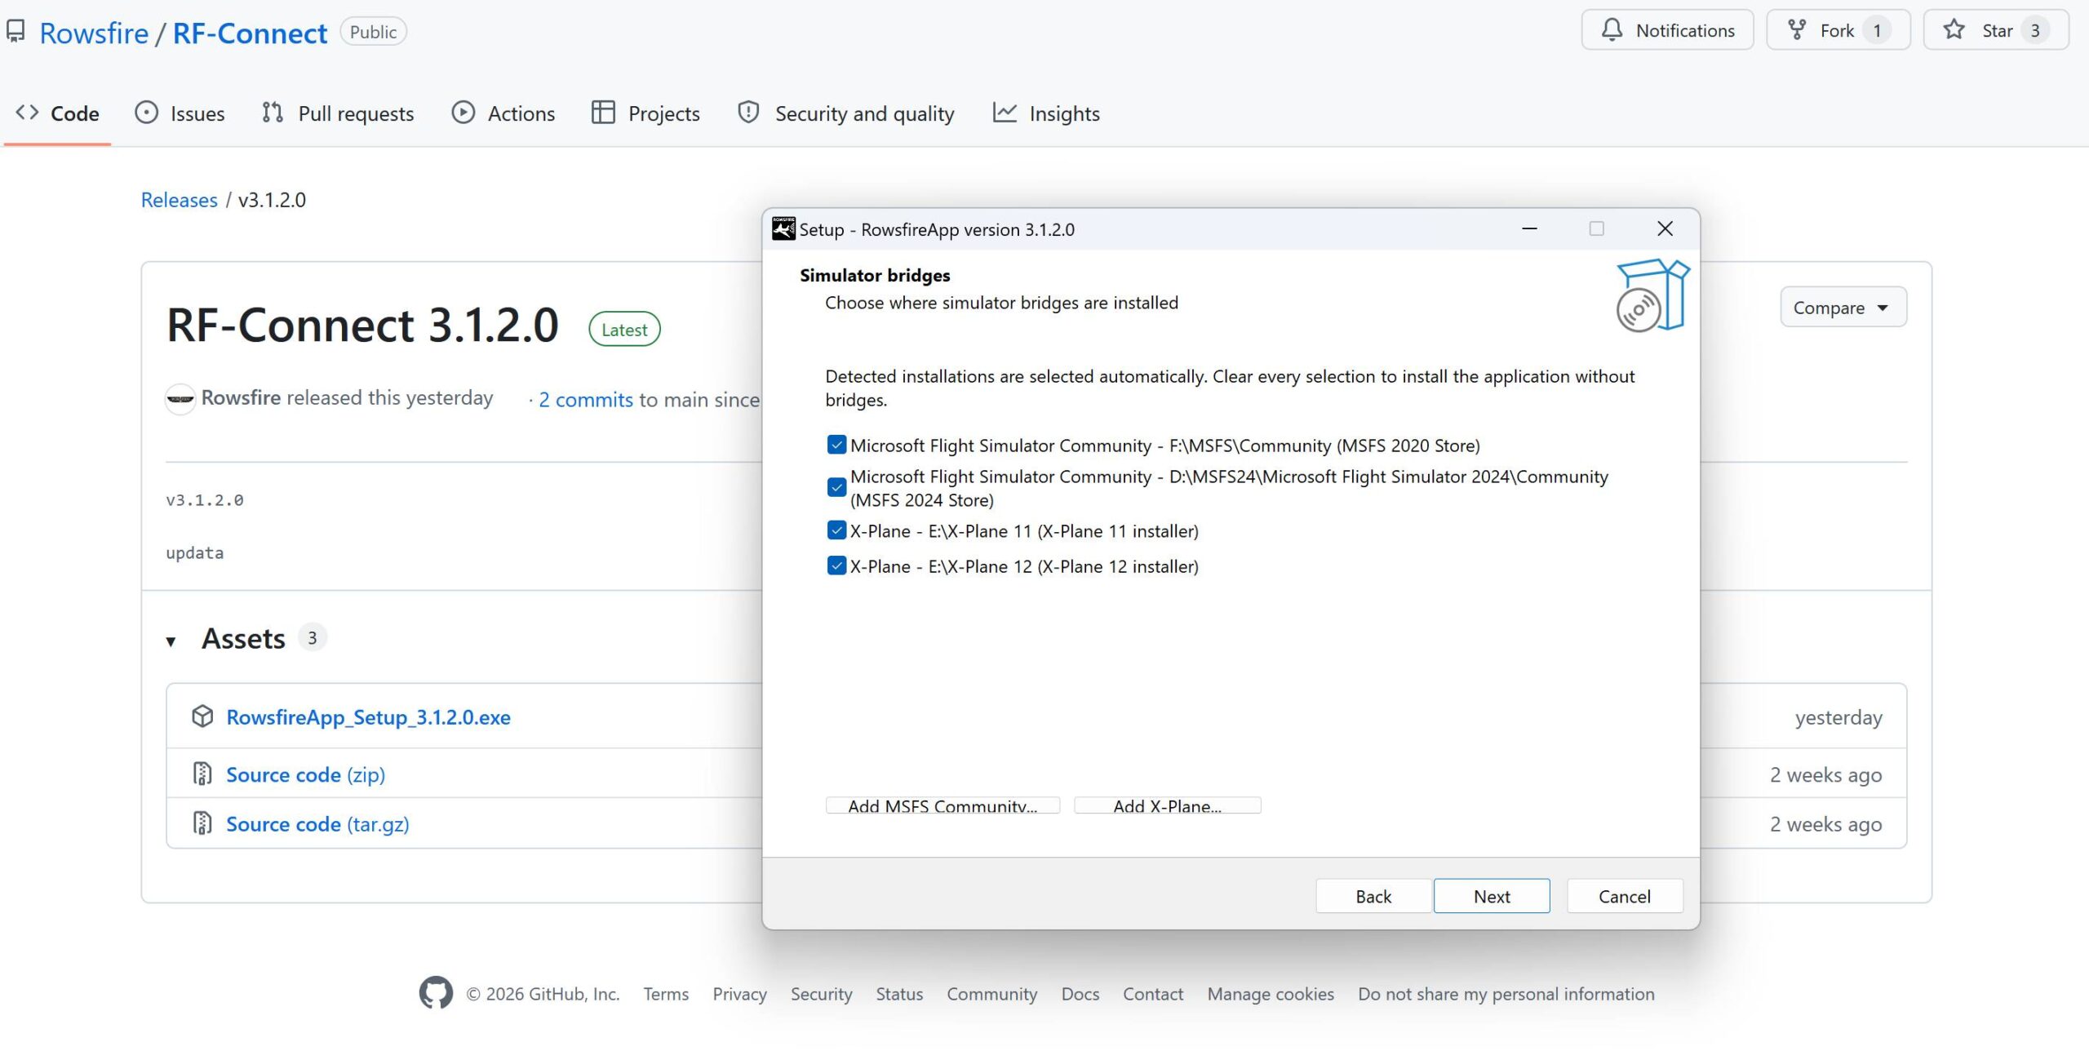Viewport: 2089px width, 1051px height.
Task: Click the Fork button label
Action: coord(1837,30)
